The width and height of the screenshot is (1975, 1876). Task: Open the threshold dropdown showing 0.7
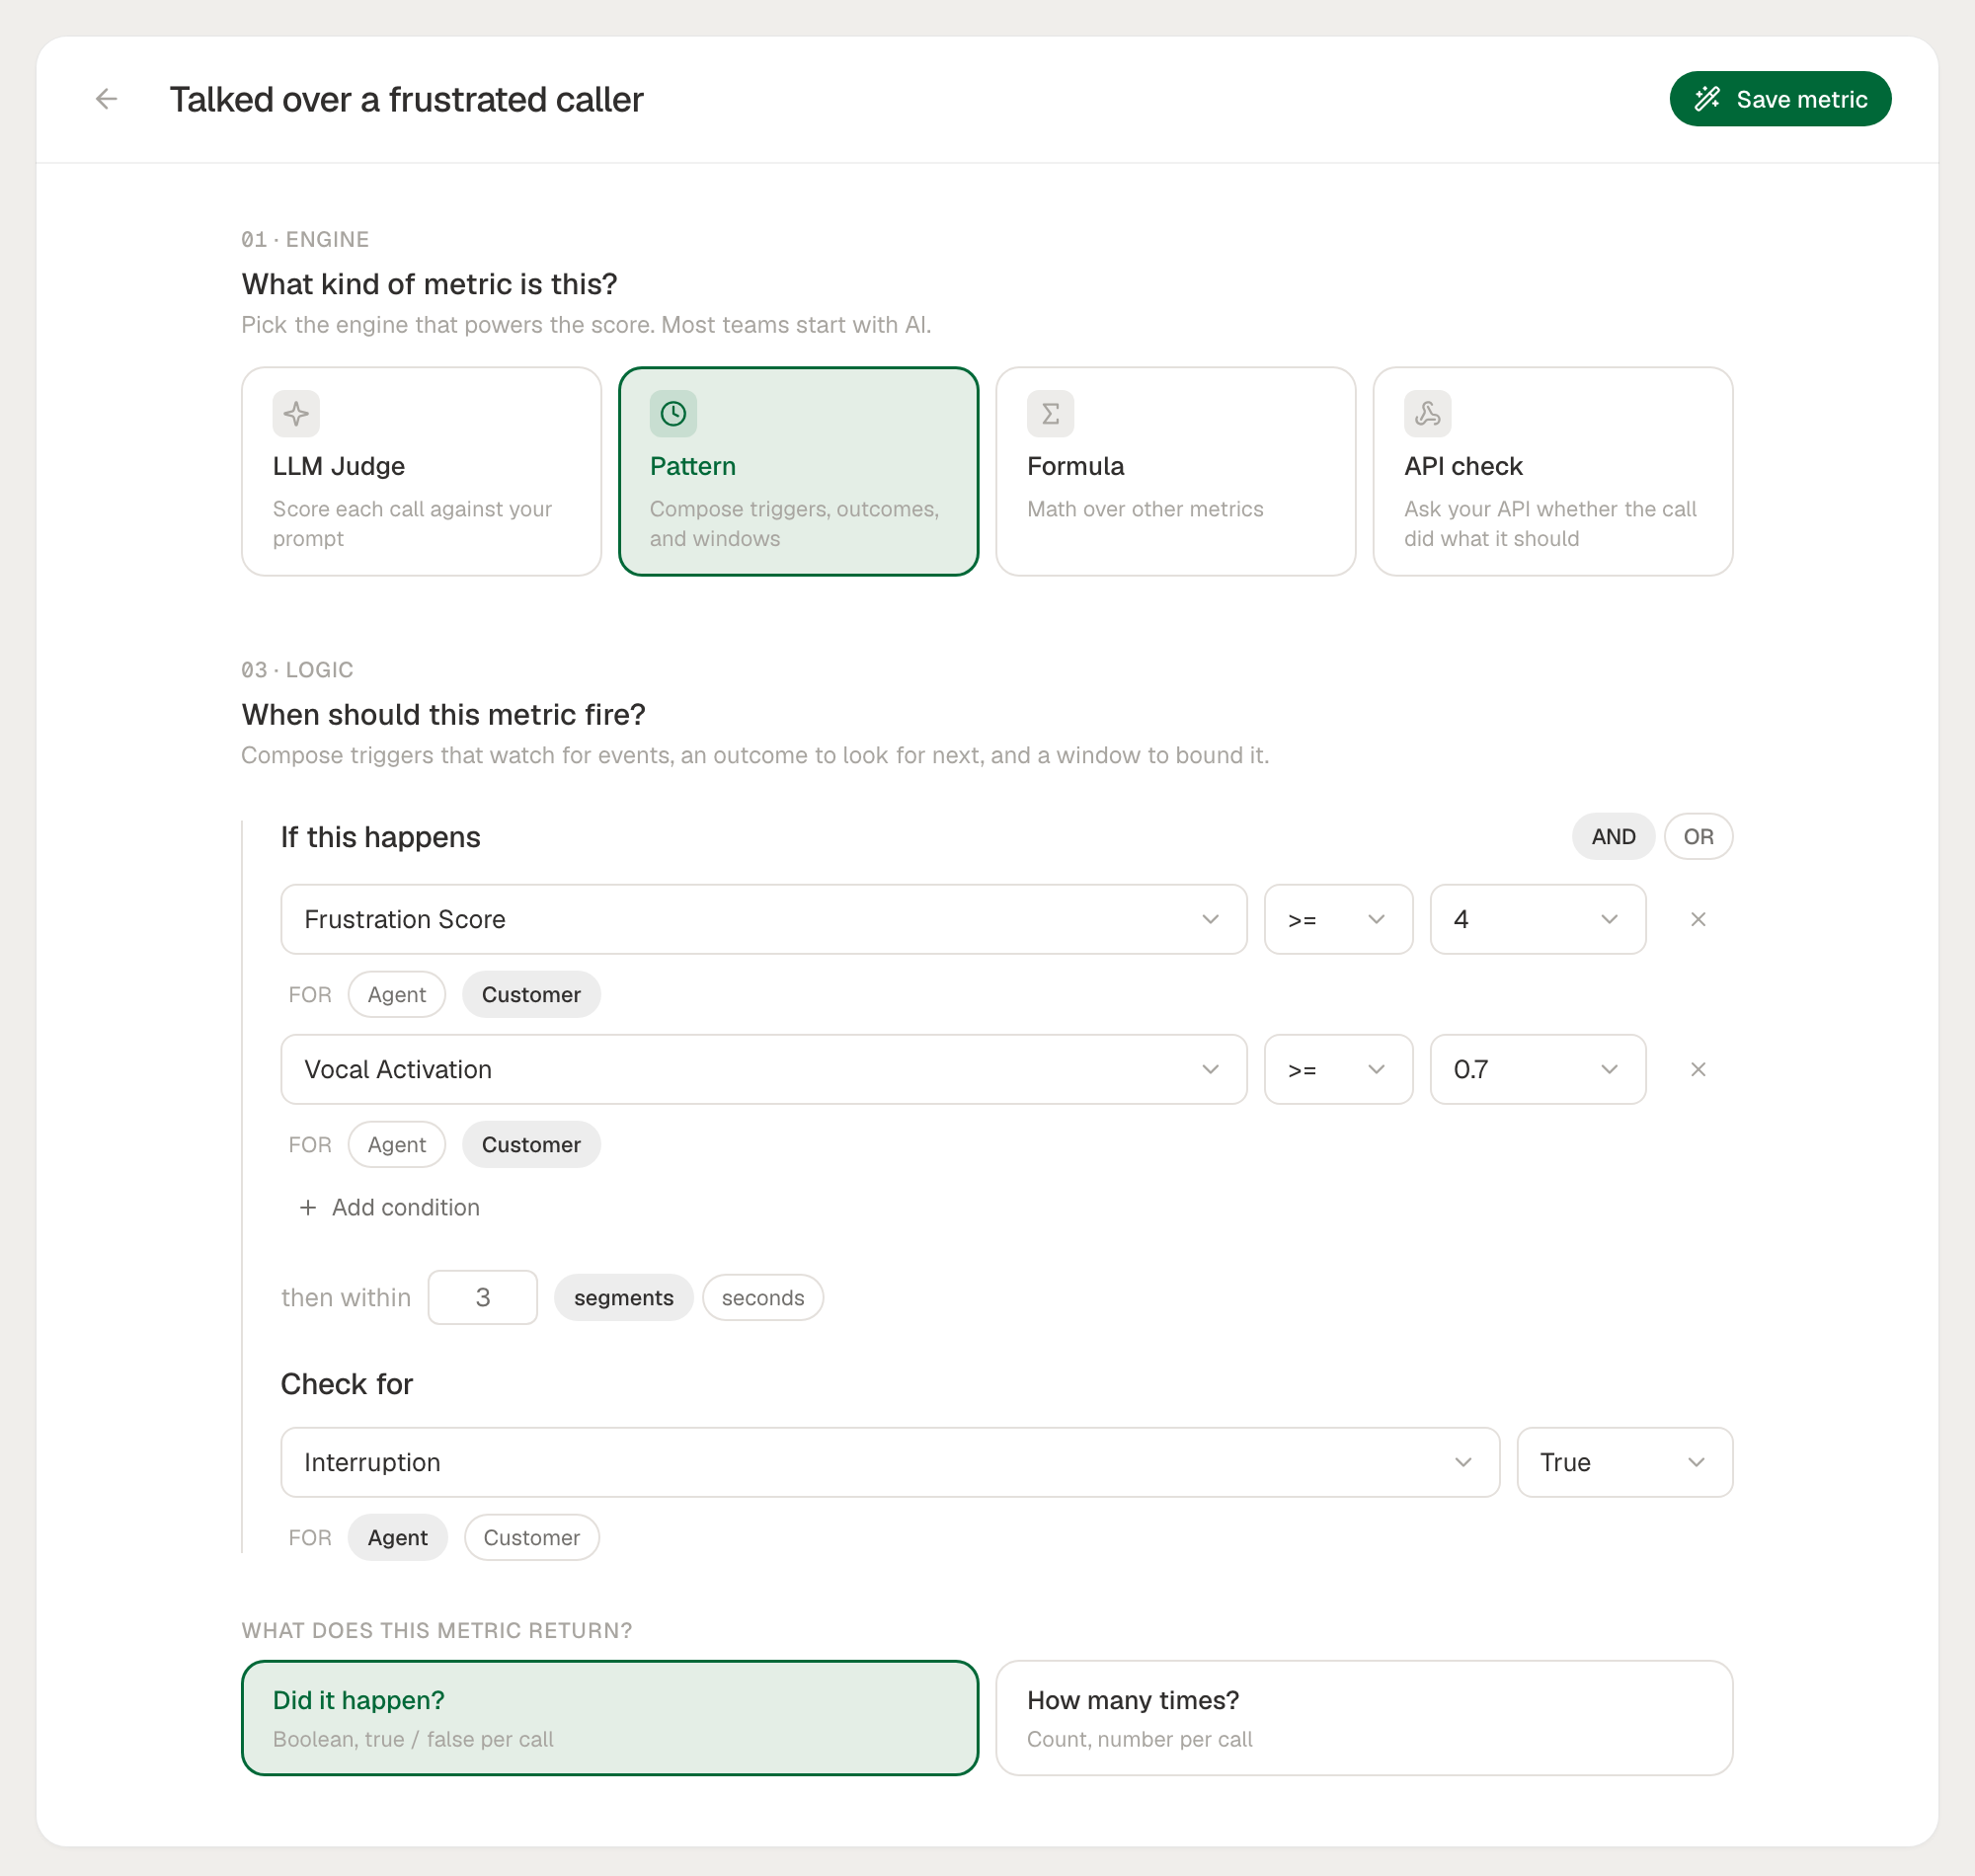1537,1069
